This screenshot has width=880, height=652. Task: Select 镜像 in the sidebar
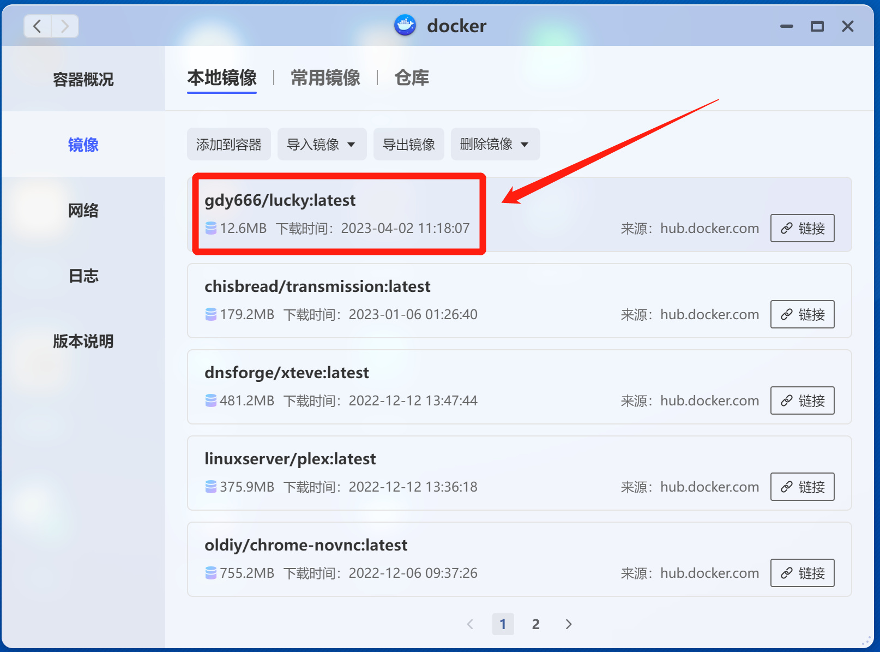(83, 145)
